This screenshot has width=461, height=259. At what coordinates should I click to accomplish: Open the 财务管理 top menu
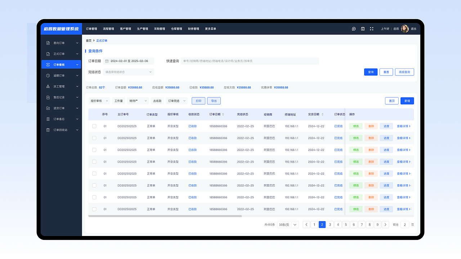coord(193,29)
